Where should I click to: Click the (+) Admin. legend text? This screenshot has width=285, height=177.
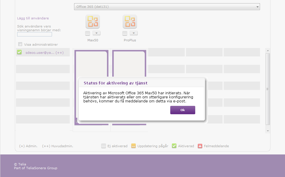[28, 146]
